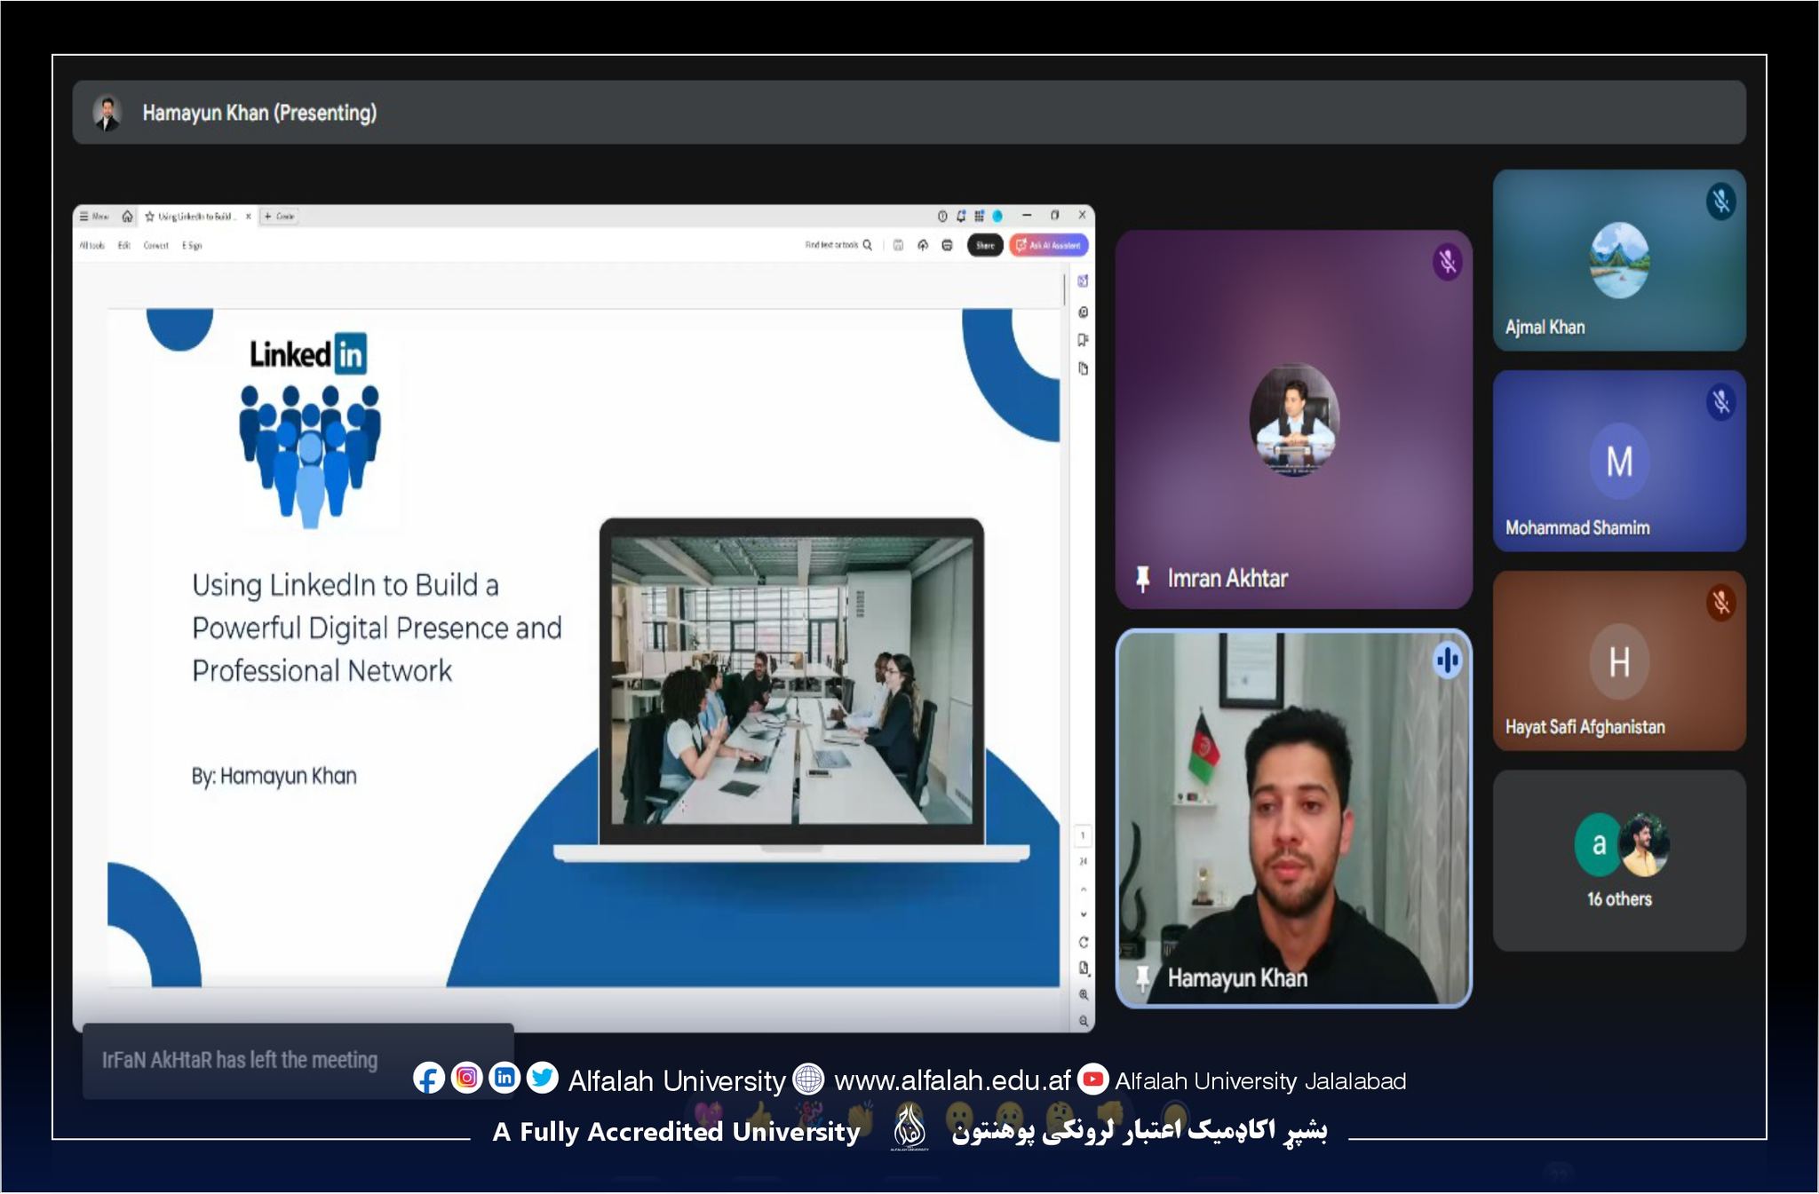This screenshot has width=1819, height=1194.
Task: Click the black Share button
Action: coord(985,245)
